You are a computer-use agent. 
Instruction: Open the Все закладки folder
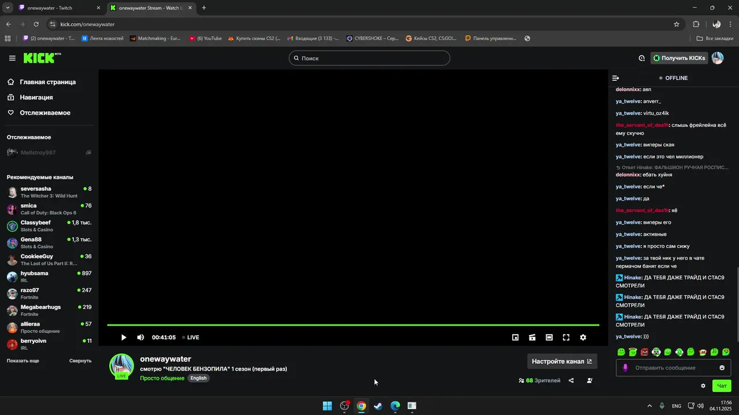715,39
